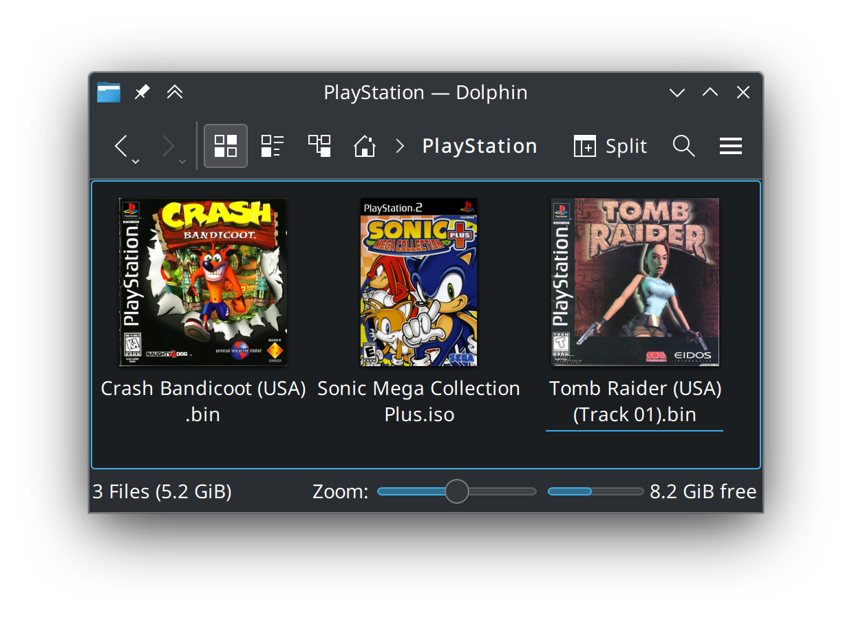Click the Forward navigation arrow

[x=167, y=146]
